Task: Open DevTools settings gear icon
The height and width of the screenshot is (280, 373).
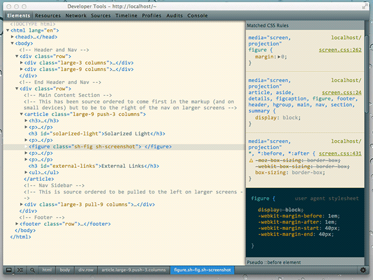Action: (363, 270)
